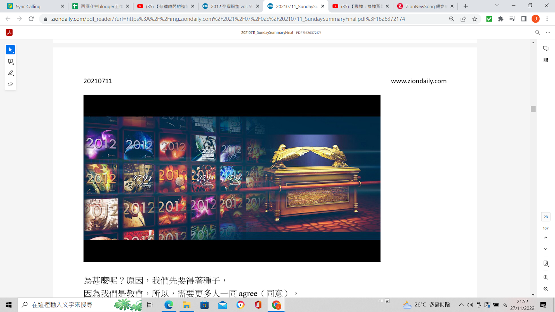Zoom out of the PDF
Screen dimensions: 555x312
pos(546,289)
